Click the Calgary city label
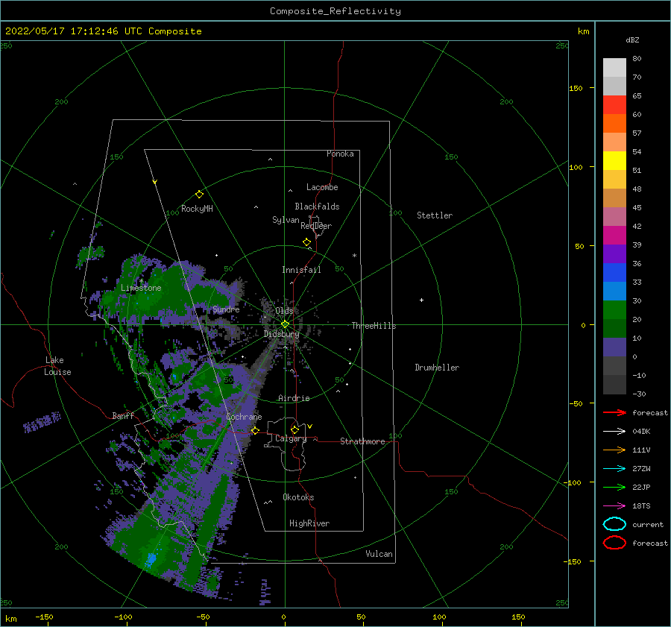Image resolution: width=671 pixels, height=627 pixels. click(x=291, y=438)
